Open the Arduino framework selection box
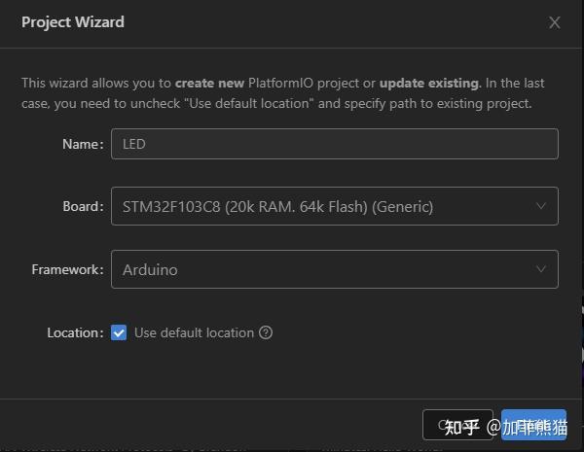 click(321, 269)
